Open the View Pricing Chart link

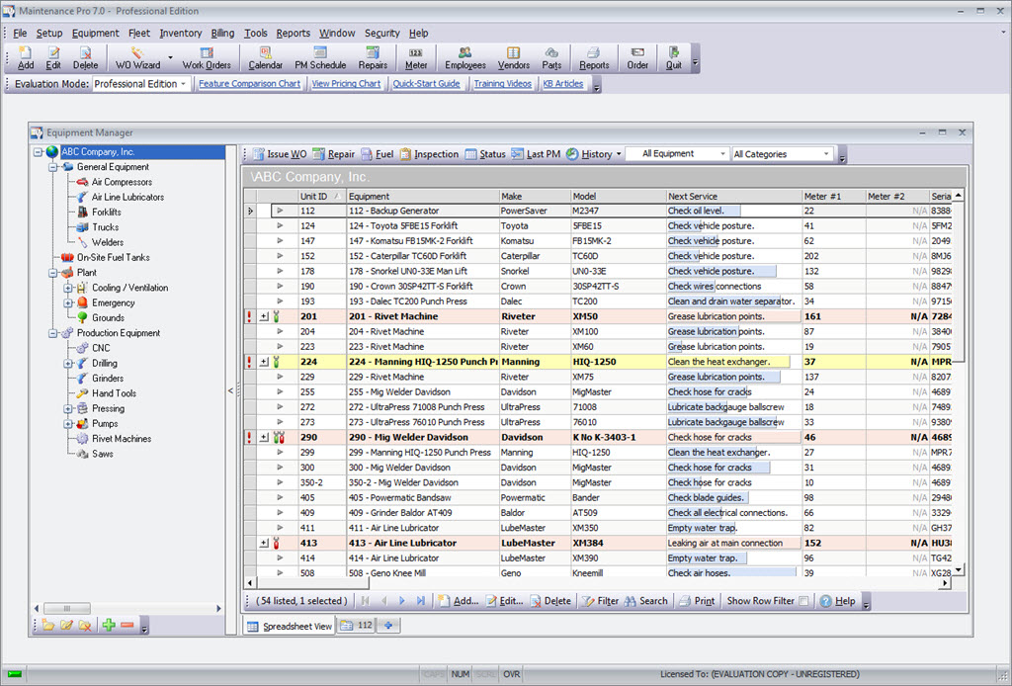click(x=346, y=84)
